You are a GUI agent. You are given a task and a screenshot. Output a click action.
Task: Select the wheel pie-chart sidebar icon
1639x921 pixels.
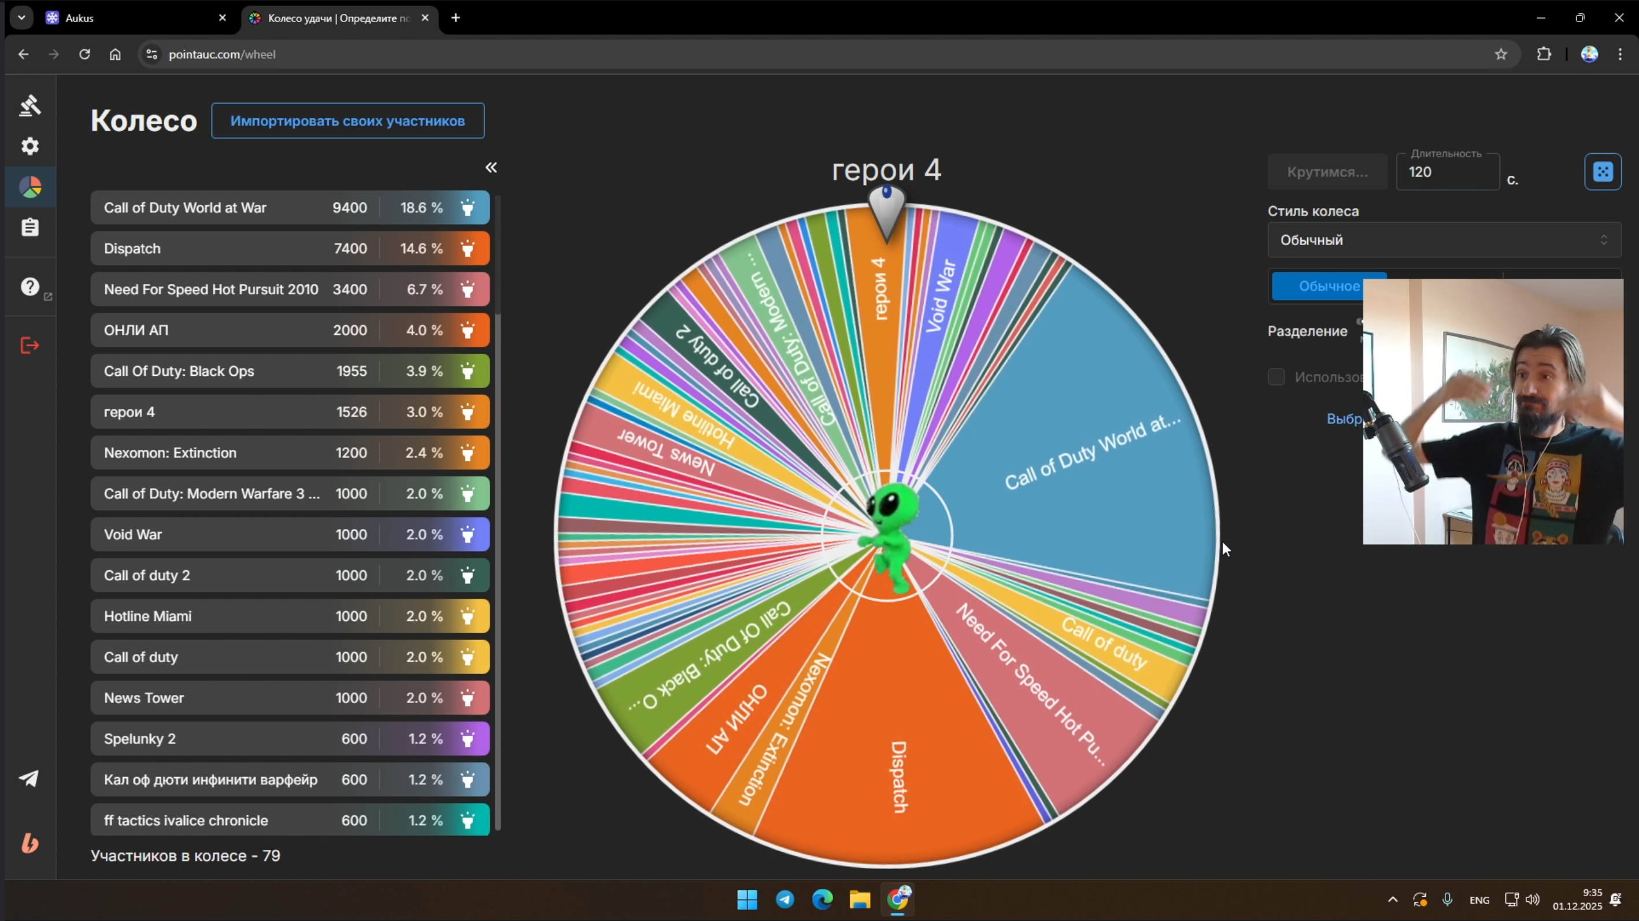point(30,187)
